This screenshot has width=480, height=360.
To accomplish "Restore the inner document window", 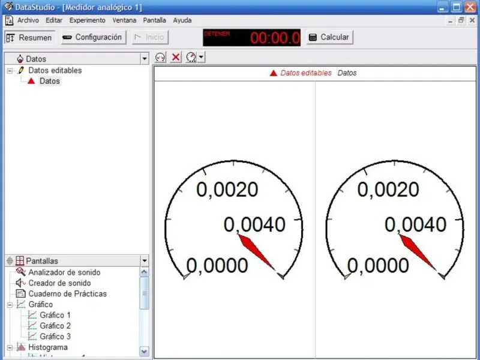I will 461,20.
